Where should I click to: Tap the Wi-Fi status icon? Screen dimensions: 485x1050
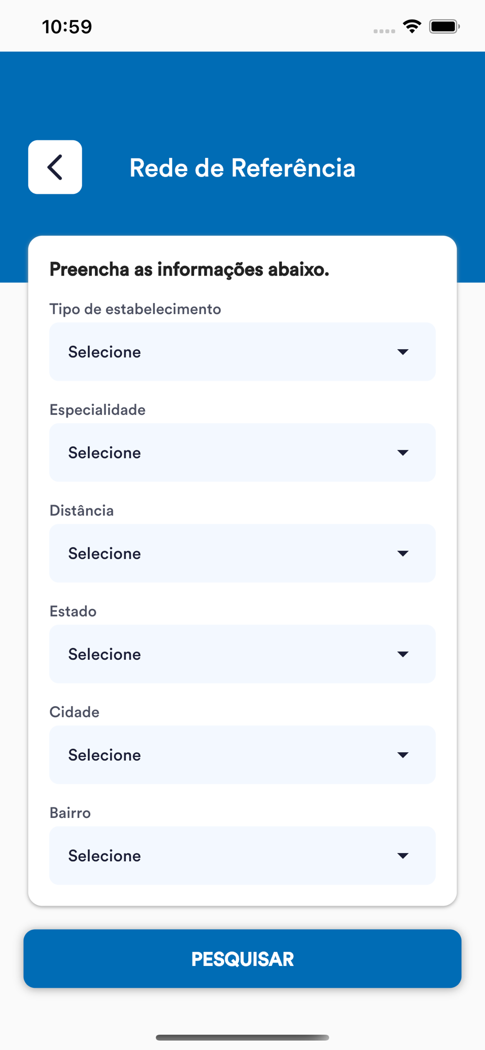(412, 26)
